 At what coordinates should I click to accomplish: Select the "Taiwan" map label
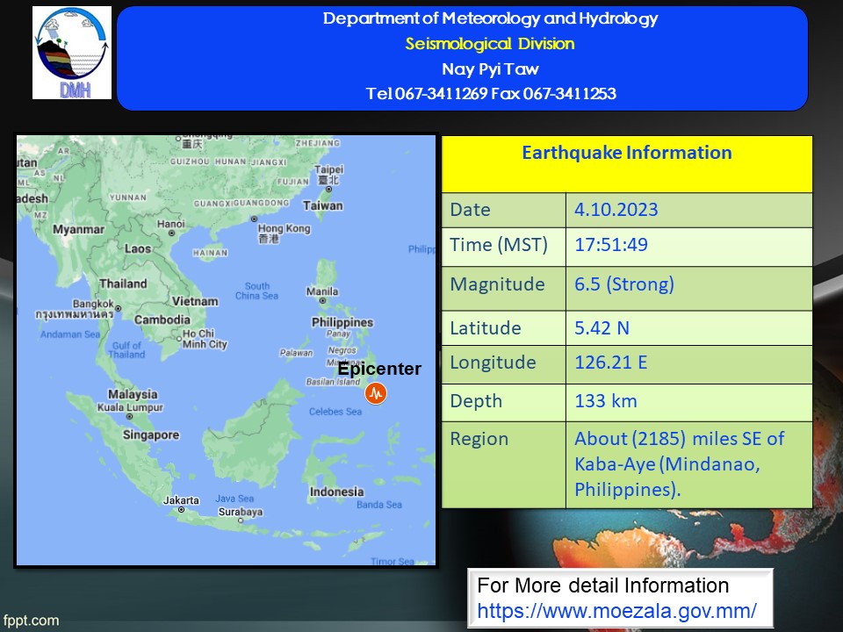coord(322,205)
